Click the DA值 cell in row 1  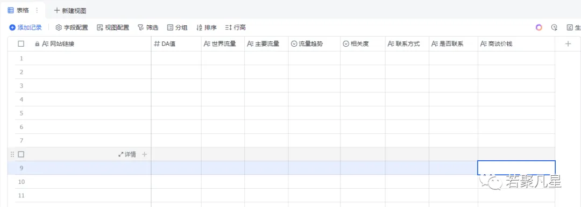[176, 58]
